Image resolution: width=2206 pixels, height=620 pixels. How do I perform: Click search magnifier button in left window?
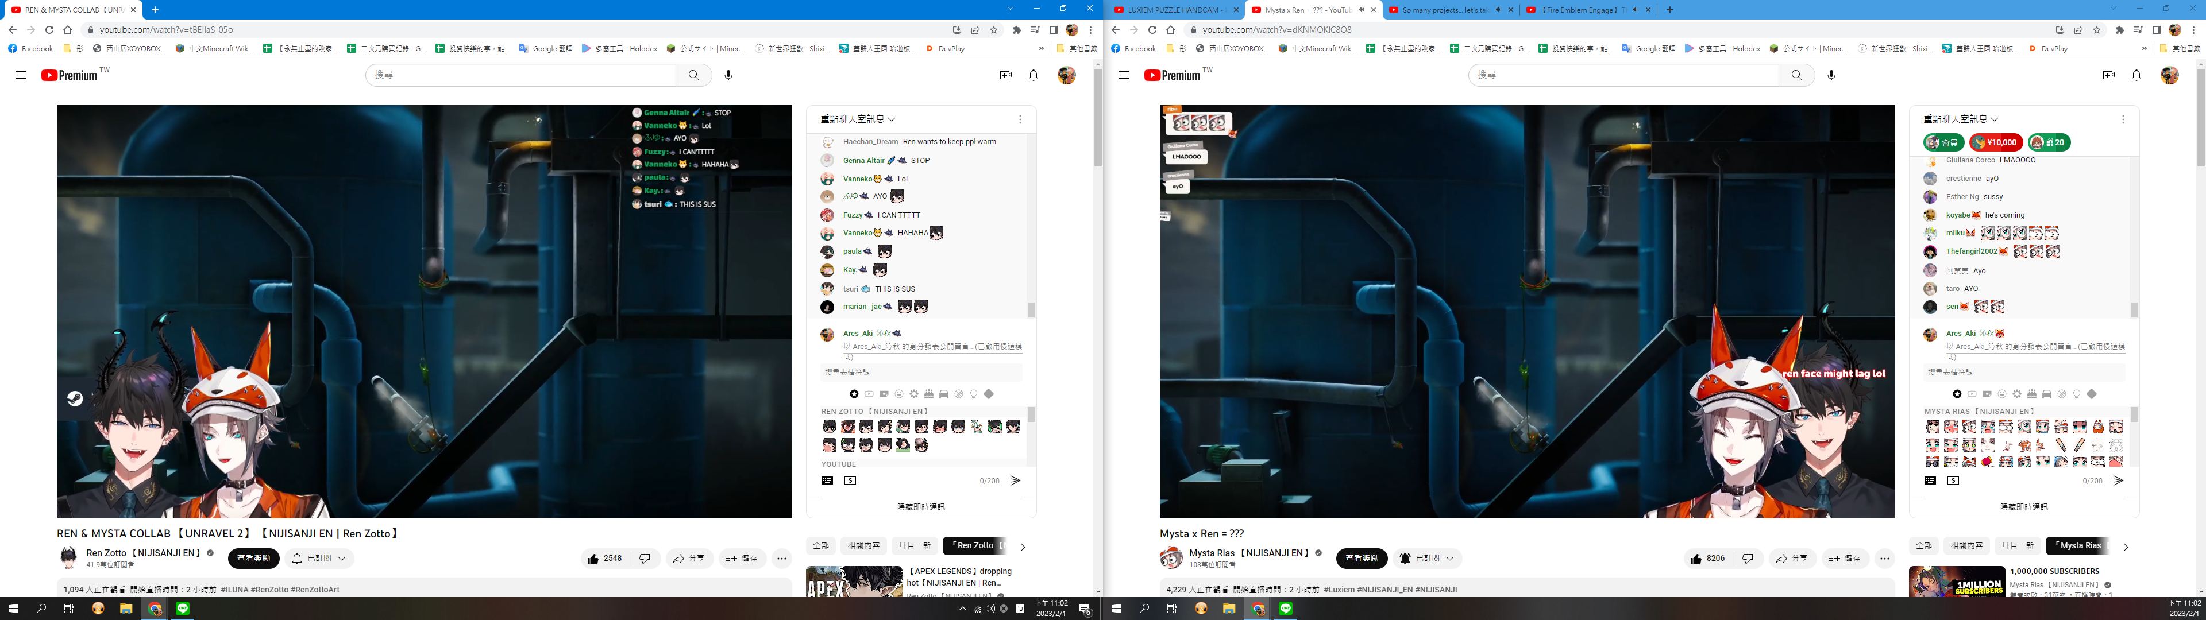coord(693,75)
